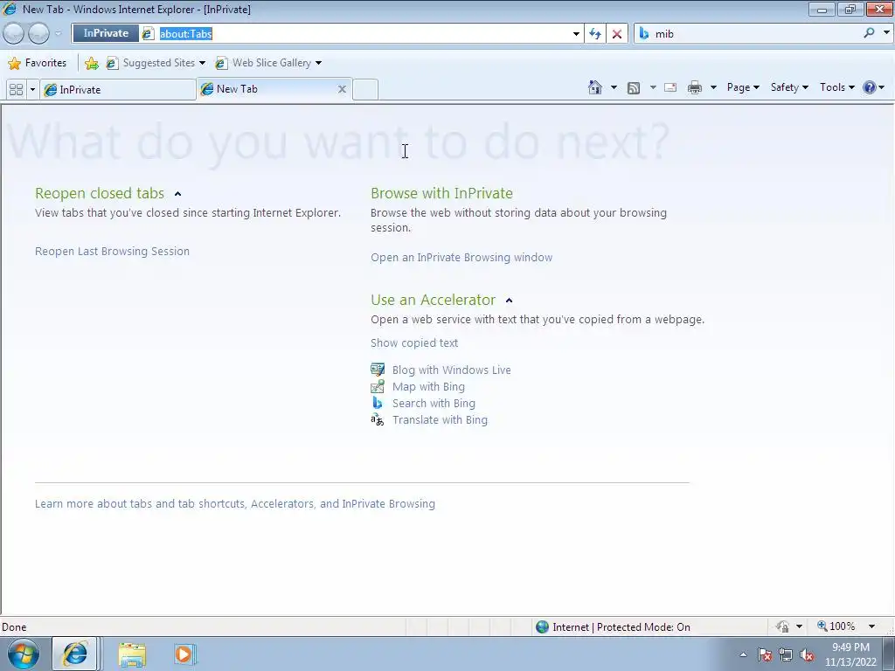Click the Translate with Bing link text
895x671 pixels.
point(440,420)
